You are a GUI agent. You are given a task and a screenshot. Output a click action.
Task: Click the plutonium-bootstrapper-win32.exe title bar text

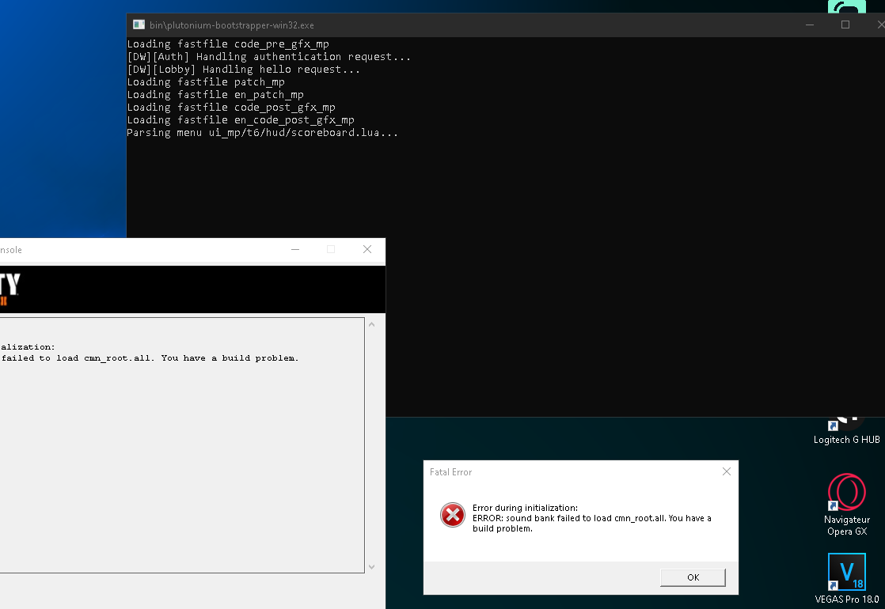pyautogui.click(x=232, y=25)
